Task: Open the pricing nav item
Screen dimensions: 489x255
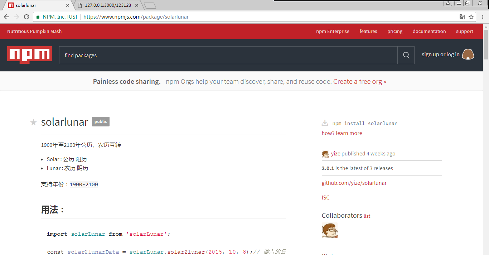Action: point(395,32)
